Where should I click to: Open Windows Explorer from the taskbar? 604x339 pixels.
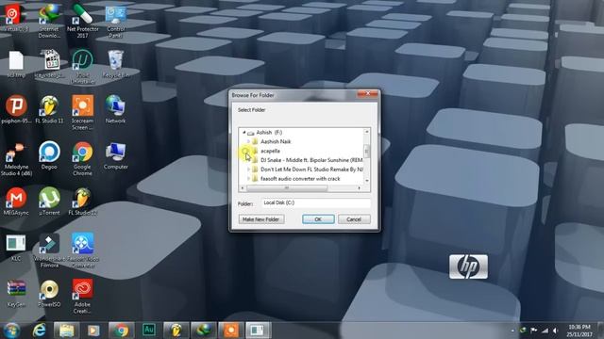click(x=66, y=331)
